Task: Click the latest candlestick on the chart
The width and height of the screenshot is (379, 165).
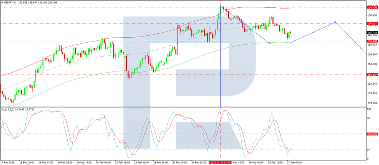Action: pyautogui.click(x=290, y=33)
